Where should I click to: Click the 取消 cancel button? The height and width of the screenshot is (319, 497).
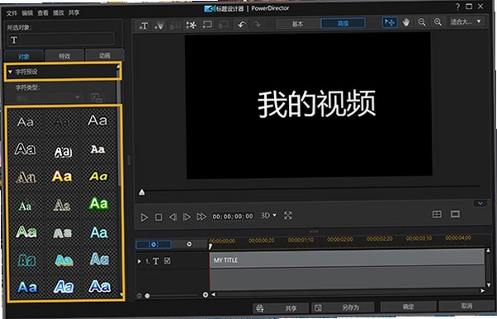pyautogui.click(x=466, y=306)
